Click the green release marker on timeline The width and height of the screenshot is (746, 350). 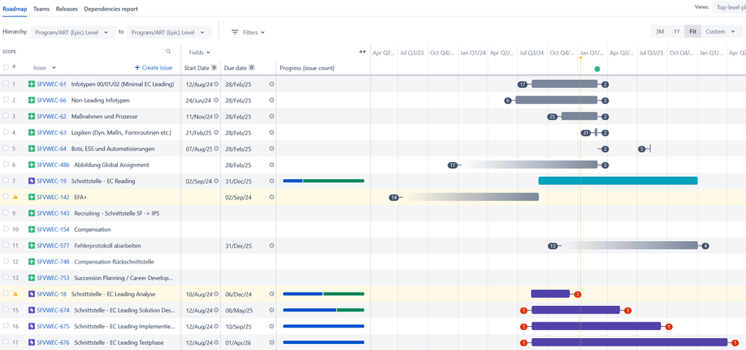pyautogui.click(x=597, y=69)
